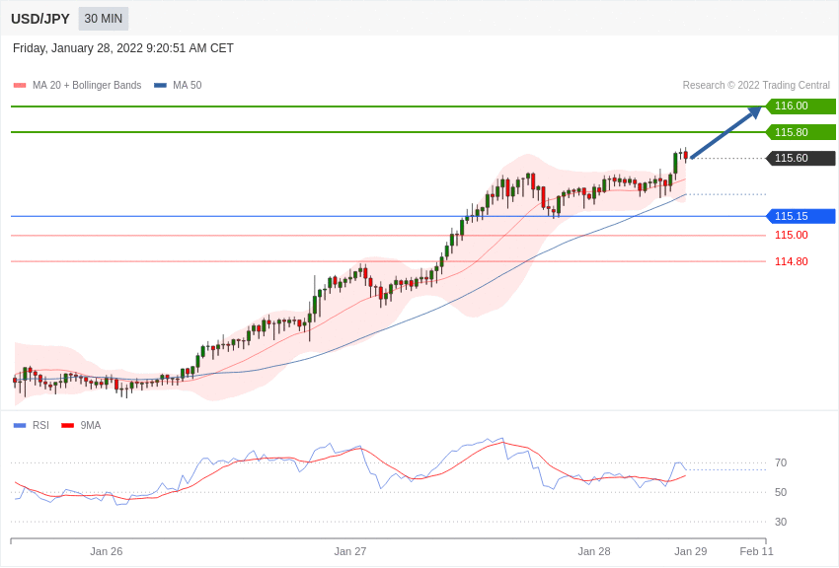Click the Jan 28 date marker
The height and width of the screenshot is (568, 839).
coord(594,551)
